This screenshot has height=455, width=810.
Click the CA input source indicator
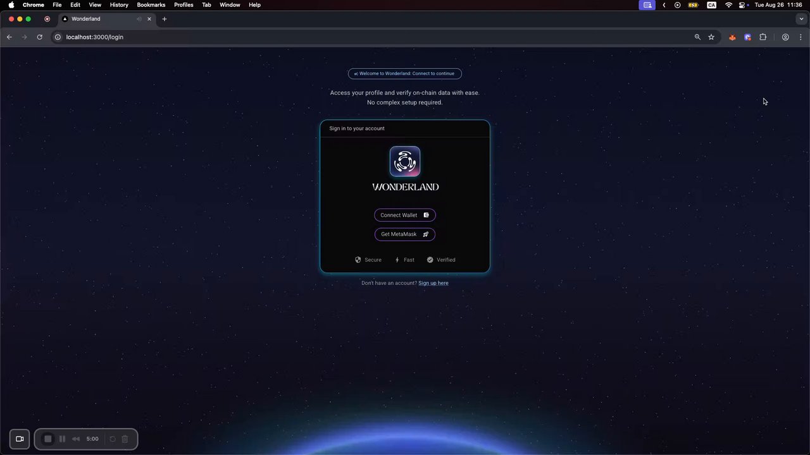pos(712,4)
